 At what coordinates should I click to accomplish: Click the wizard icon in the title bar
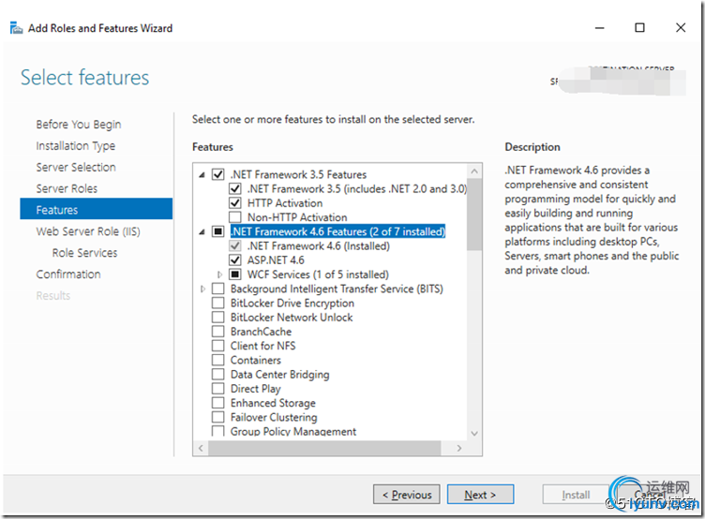[x=16, y=28]
